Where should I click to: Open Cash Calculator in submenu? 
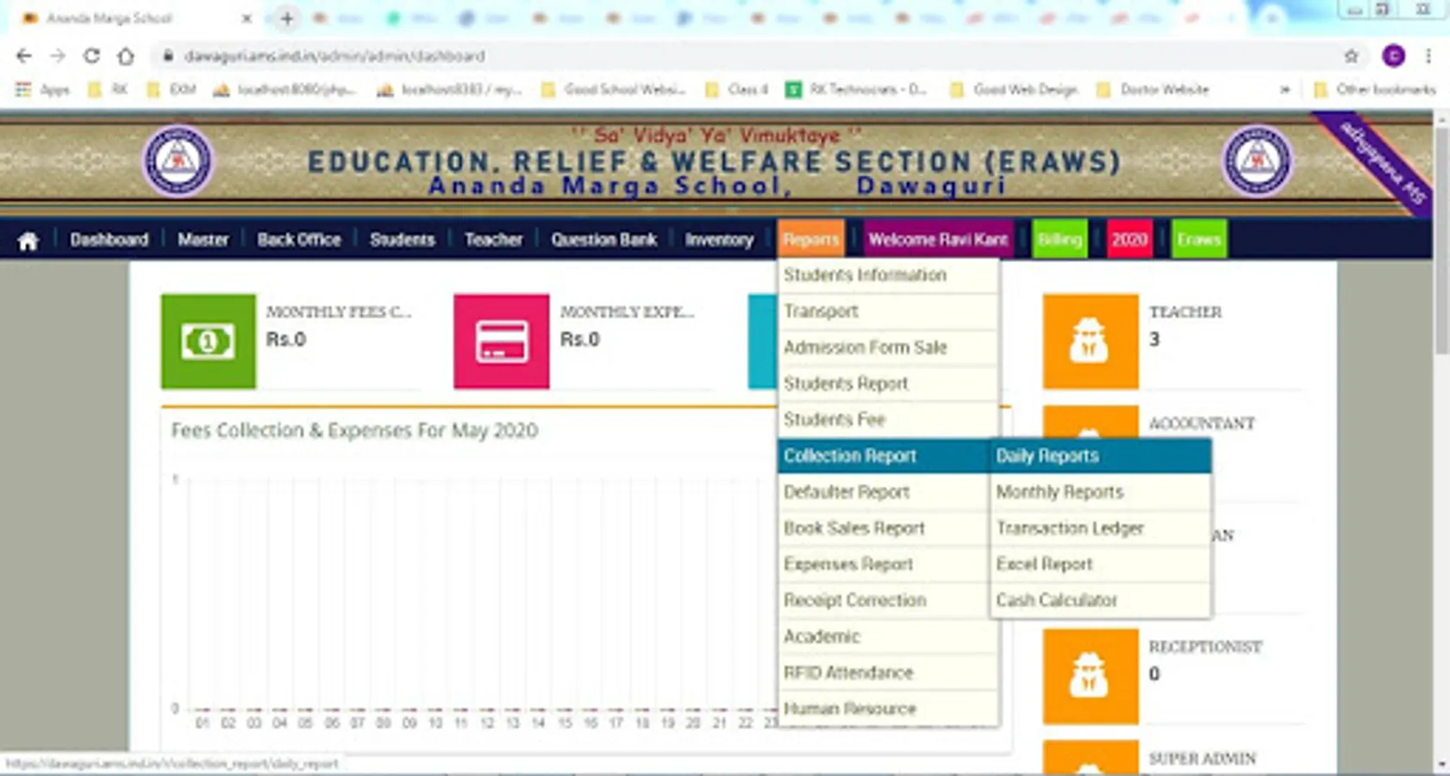coord(1101,601)
